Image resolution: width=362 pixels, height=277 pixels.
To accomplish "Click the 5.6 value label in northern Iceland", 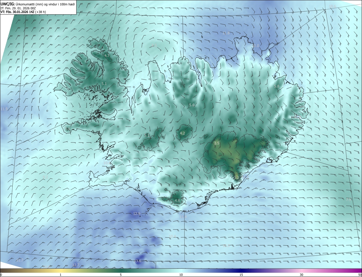I will [192, 105].
